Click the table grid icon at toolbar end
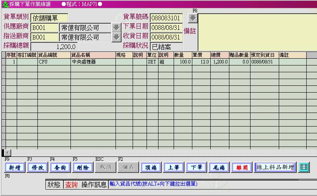 (304, 167)
